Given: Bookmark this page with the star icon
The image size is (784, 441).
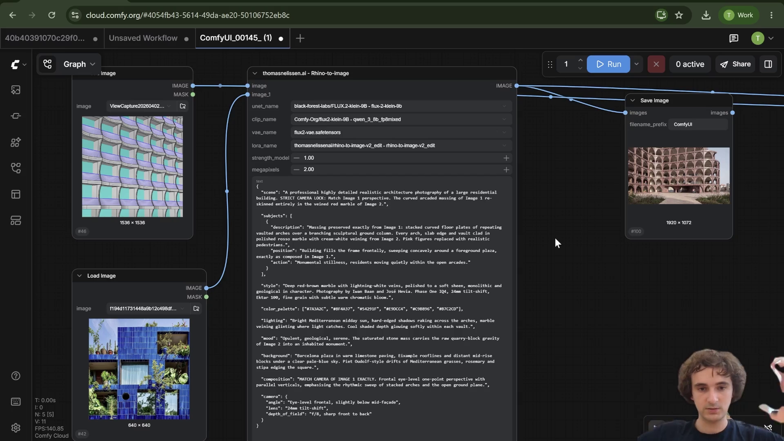Looking at the screenshot, I should [x=679, y=15].
